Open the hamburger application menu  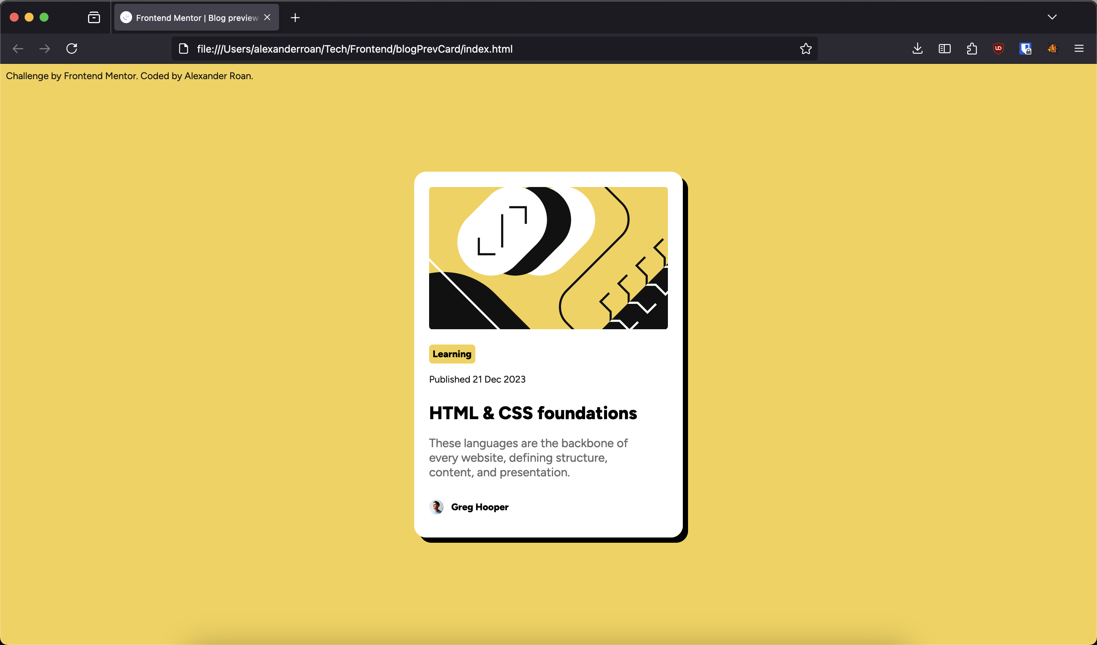[1079, 49]
